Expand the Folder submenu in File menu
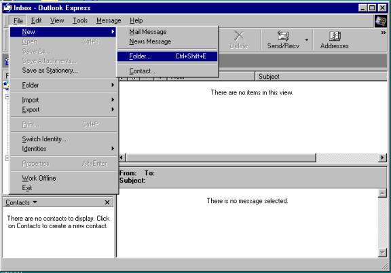The image size is (391, 273). click(63, 85)
